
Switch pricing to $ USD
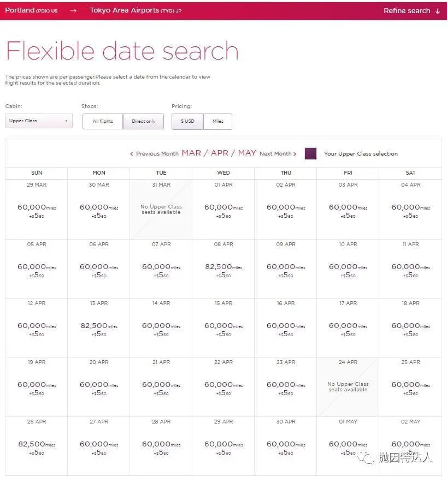coord(187,121)
